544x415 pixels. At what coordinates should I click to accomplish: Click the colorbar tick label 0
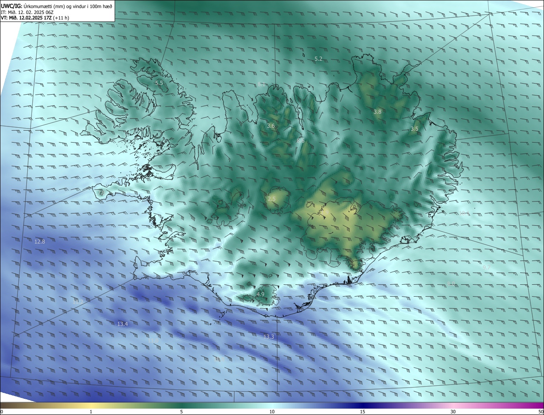pyautogui.click(x=2, y=412)
